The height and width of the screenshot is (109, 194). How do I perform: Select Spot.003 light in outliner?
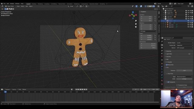point(171,27)
